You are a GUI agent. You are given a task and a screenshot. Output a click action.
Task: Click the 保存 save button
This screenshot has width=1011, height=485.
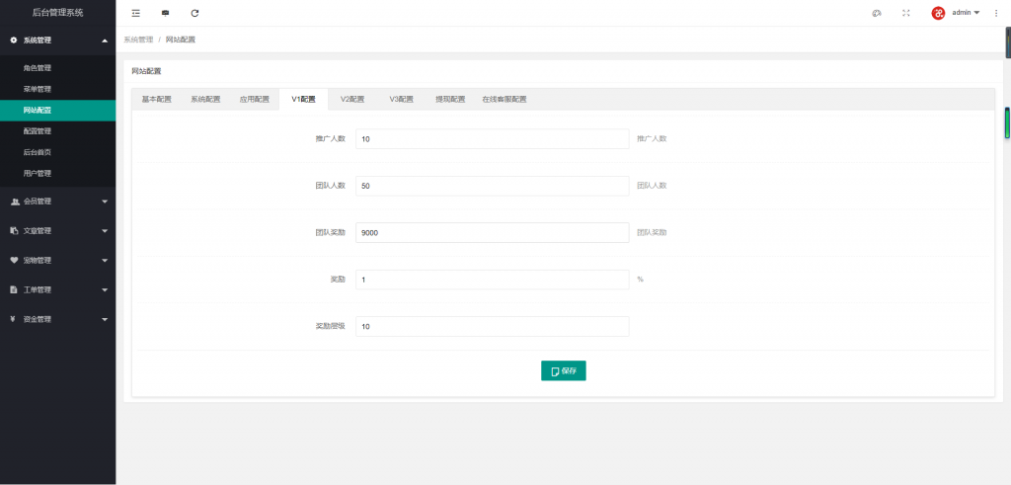point(564,370)
